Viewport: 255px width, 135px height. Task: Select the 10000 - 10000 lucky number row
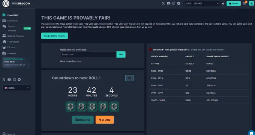199,100
